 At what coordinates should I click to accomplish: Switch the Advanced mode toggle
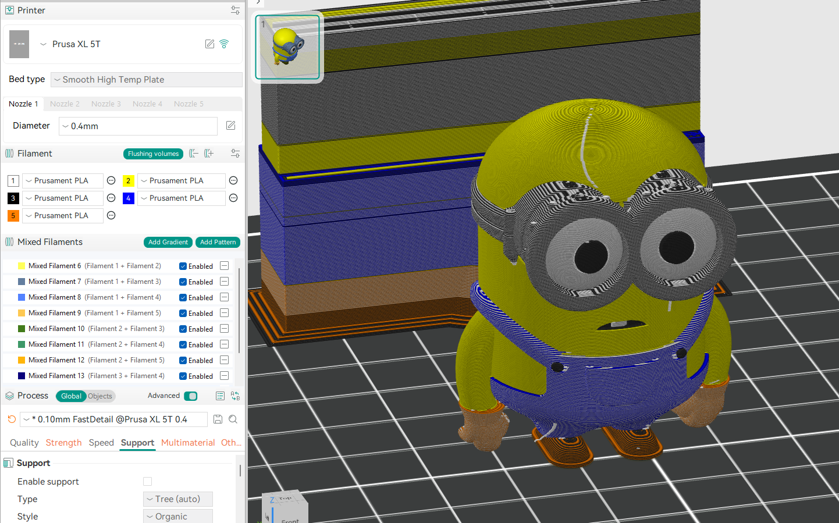190,396
